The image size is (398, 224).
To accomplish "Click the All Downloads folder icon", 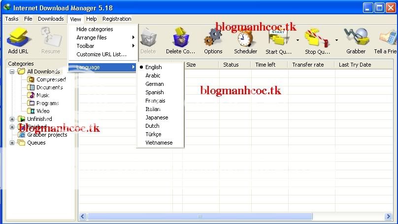I will 21,72.
